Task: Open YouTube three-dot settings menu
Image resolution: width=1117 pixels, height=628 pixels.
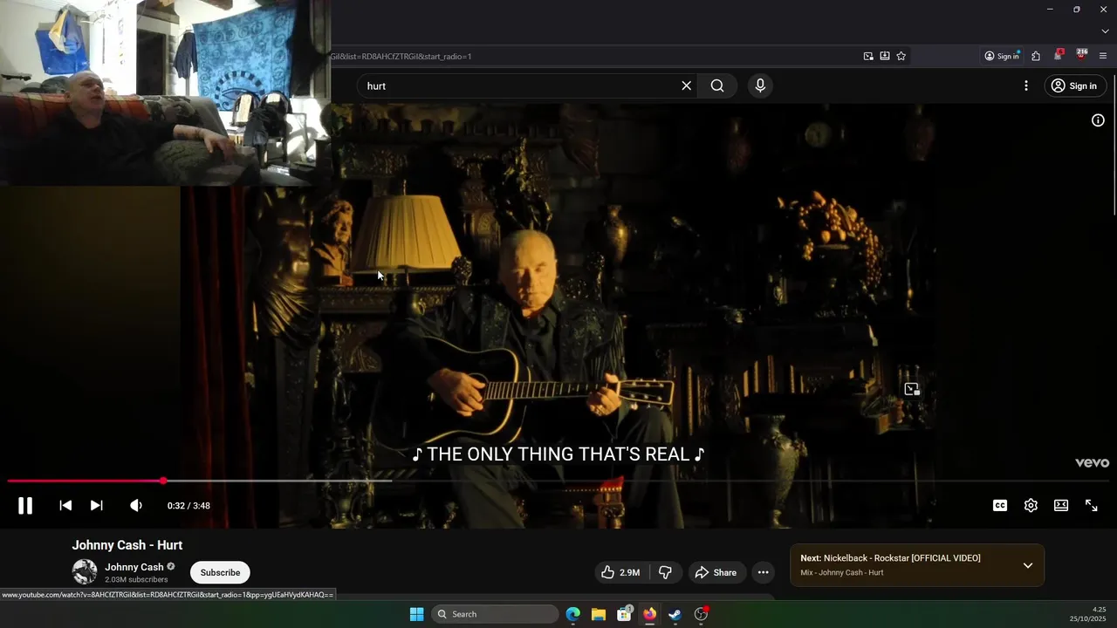Action: [x=1026, y=85]
